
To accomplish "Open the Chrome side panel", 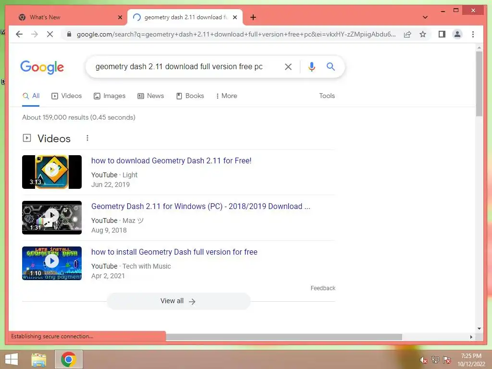I will [442, 34].
